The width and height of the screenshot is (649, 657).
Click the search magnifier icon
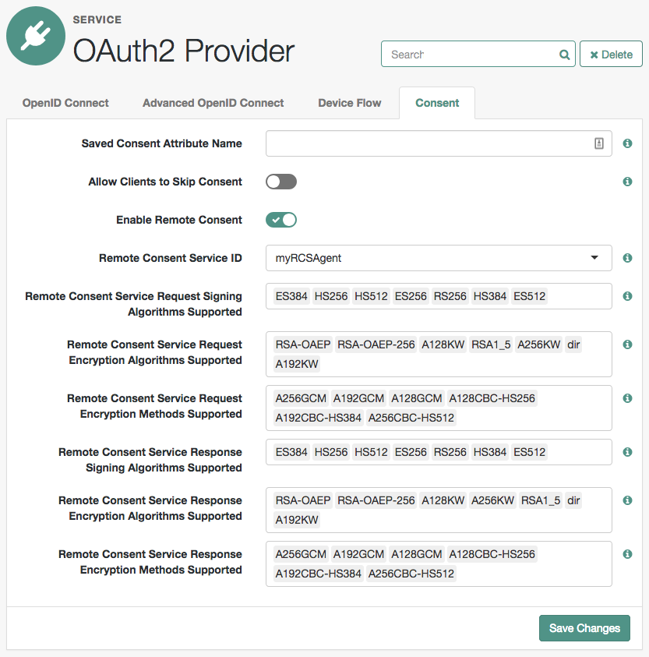(x=564, y=55)
